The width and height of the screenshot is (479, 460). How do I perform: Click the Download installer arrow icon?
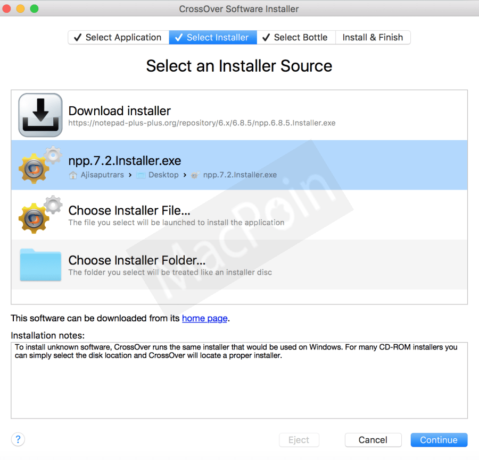coord(40,115)
